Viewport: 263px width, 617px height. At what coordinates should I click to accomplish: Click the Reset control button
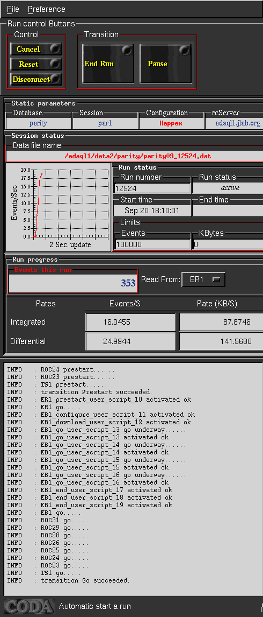tap(36, 64)
